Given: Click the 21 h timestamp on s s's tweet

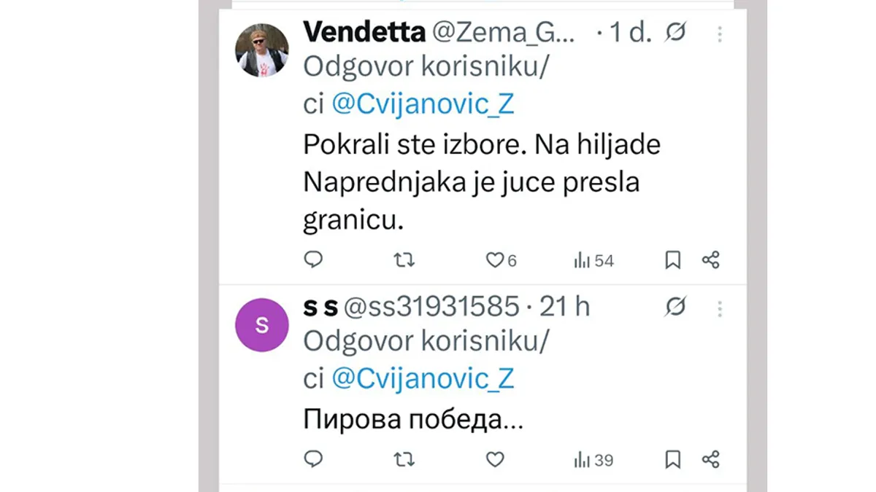Looking at the screenshot, I should (x=566, y=307).
